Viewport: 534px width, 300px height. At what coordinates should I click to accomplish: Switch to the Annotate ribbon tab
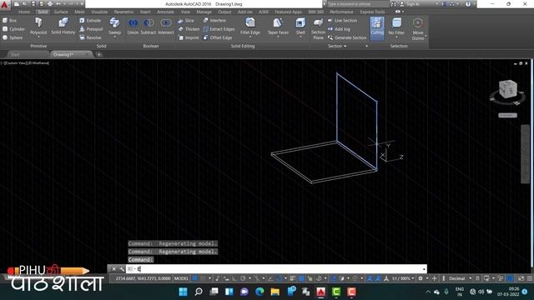coord(165,12)
